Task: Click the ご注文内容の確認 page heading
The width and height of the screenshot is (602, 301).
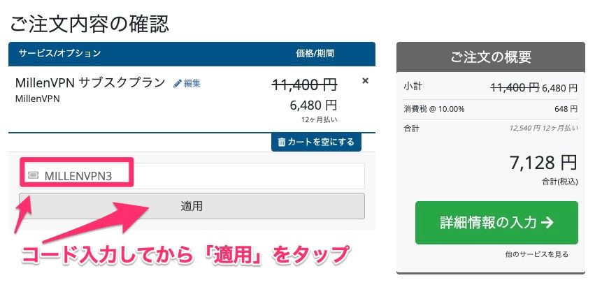Action: tap(89, 24)
